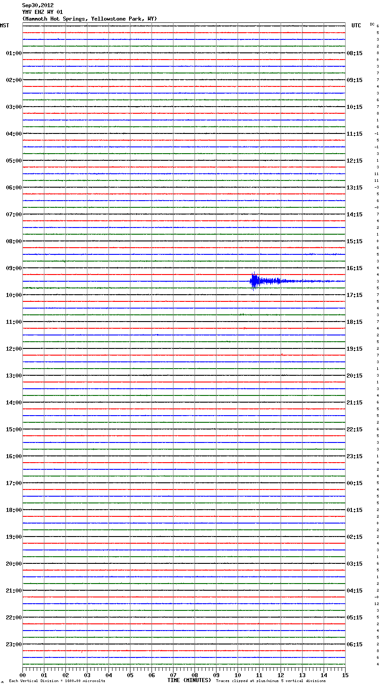The image size is (381, 687).
Task: Select the station code "YMV EHZ WY 01"
Action: point(43,12)
